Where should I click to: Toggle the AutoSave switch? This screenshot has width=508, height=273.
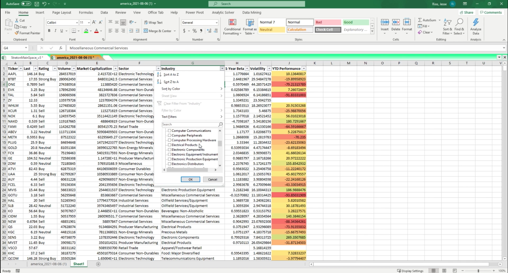point(26,4)
